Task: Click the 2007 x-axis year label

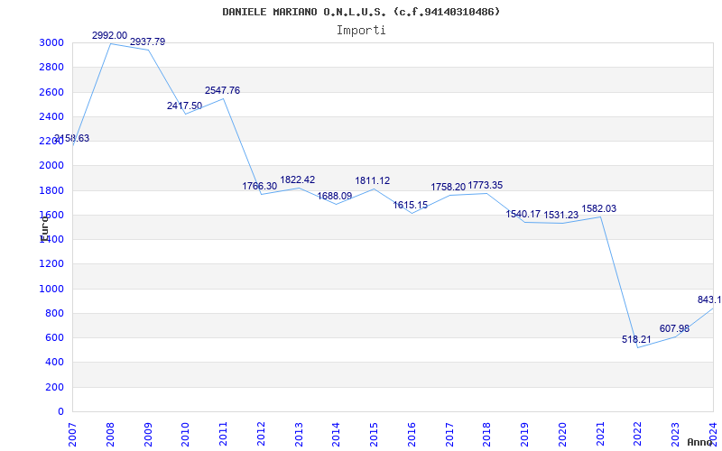Action: (72, 435)
